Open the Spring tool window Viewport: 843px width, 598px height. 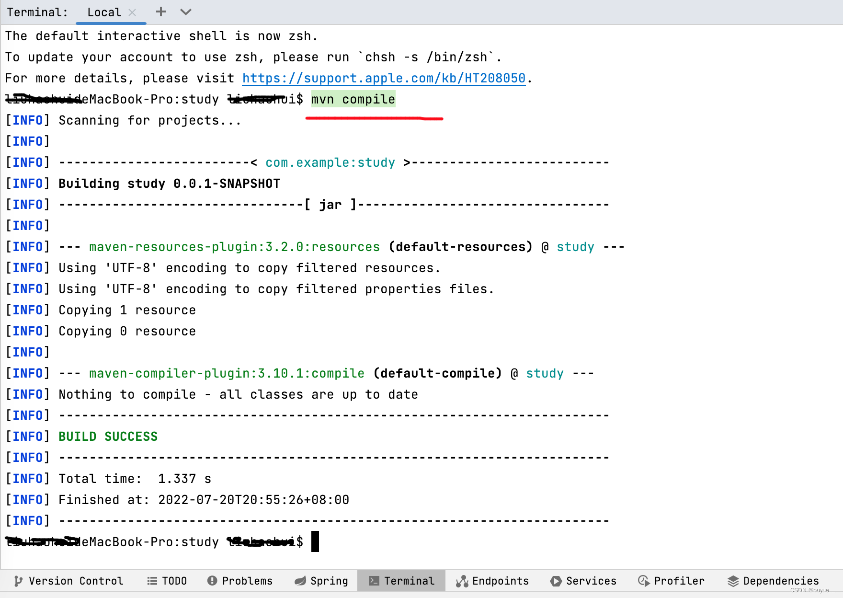[x=321, y=581]
